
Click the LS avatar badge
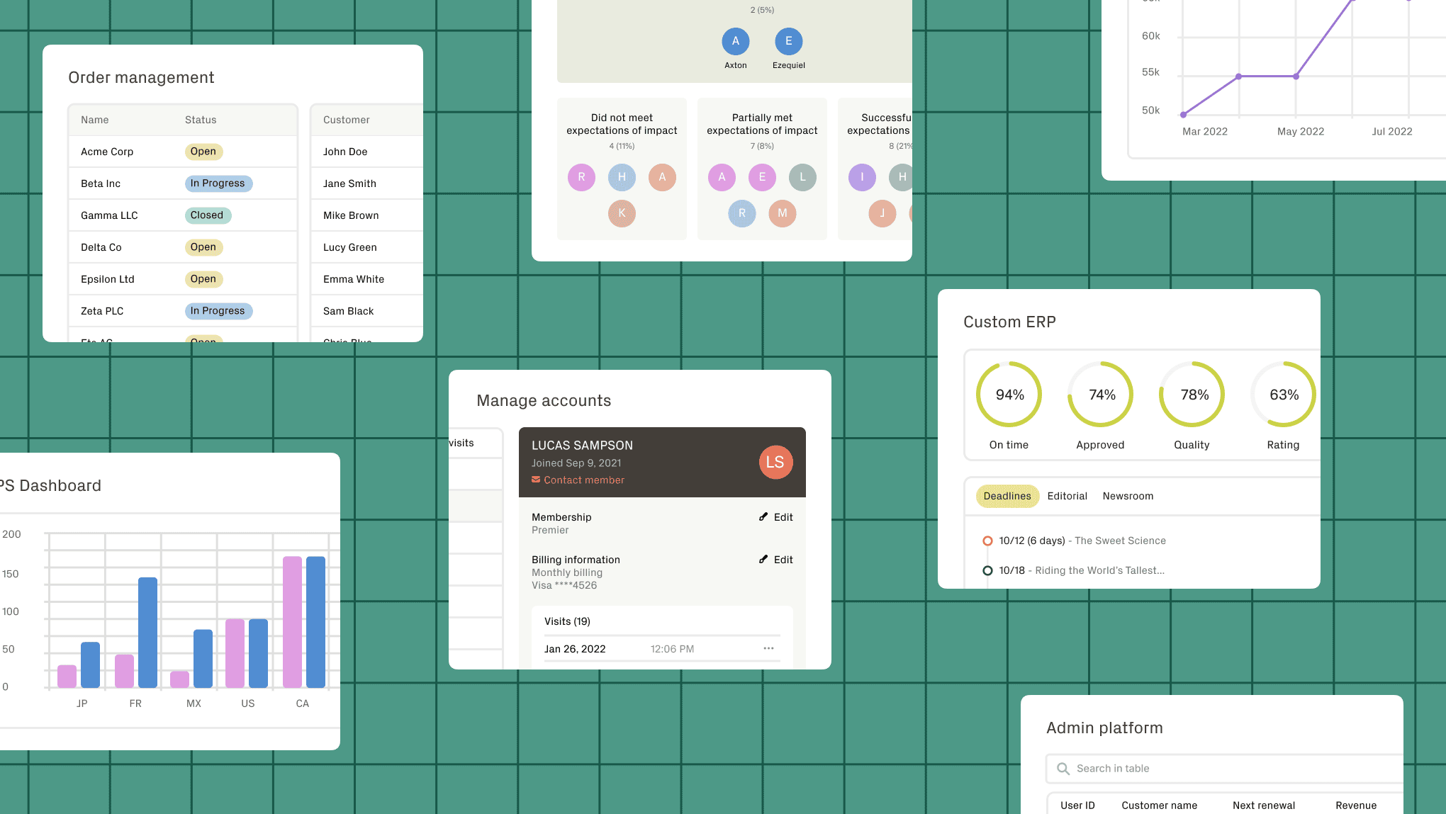pos(775,463)
